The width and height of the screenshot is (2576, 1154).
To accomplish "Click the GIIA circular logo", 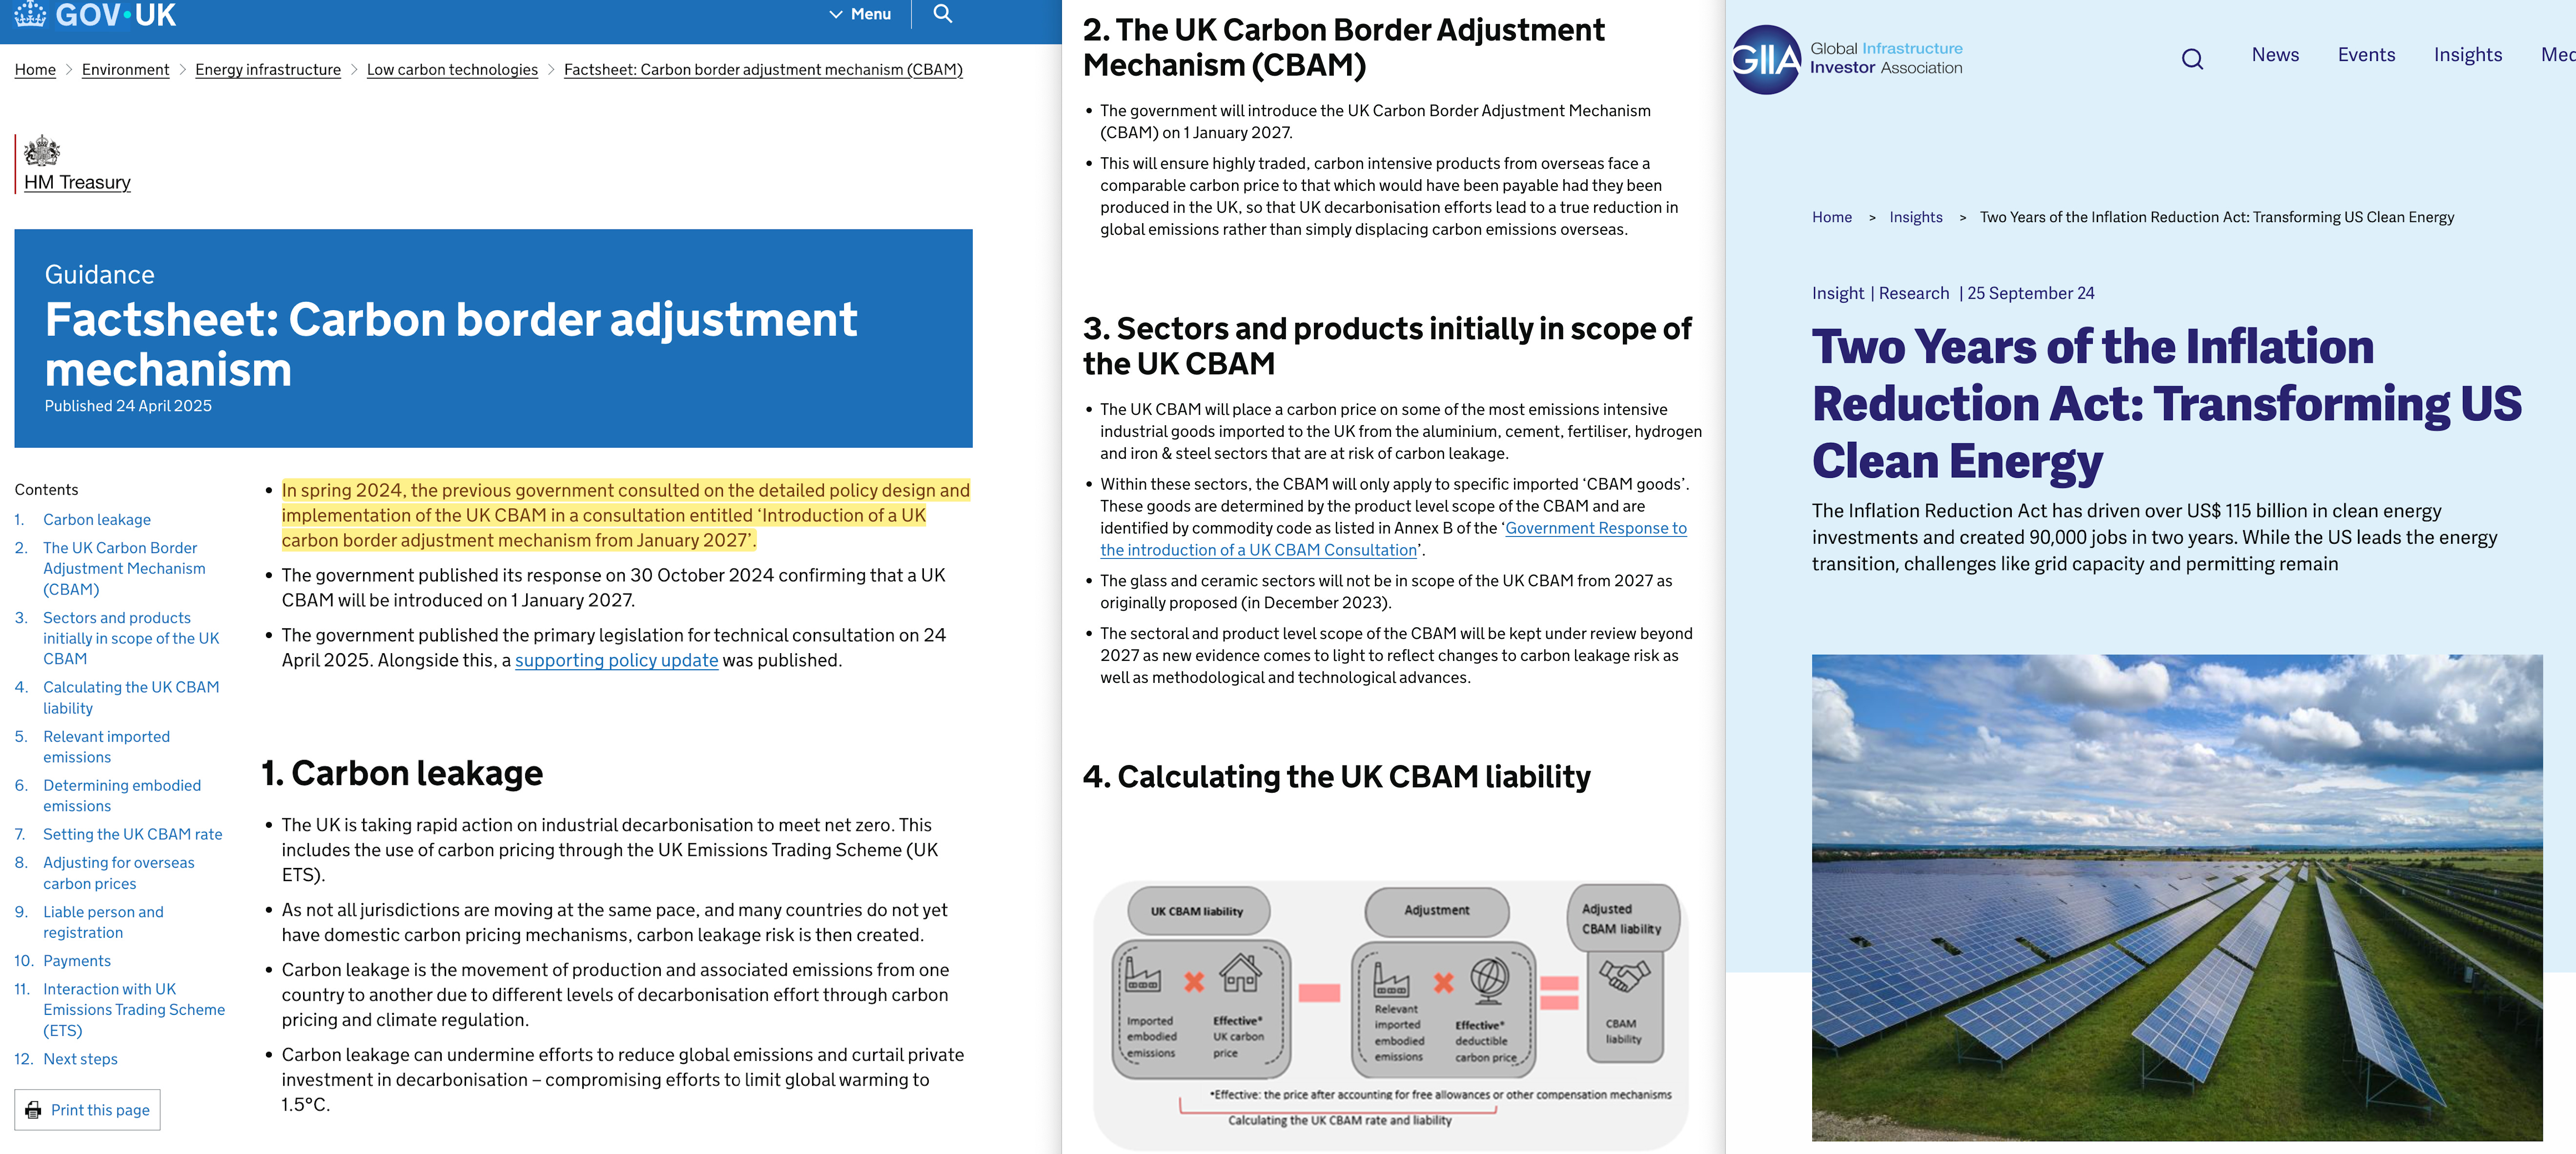I will coord(1766,60).
